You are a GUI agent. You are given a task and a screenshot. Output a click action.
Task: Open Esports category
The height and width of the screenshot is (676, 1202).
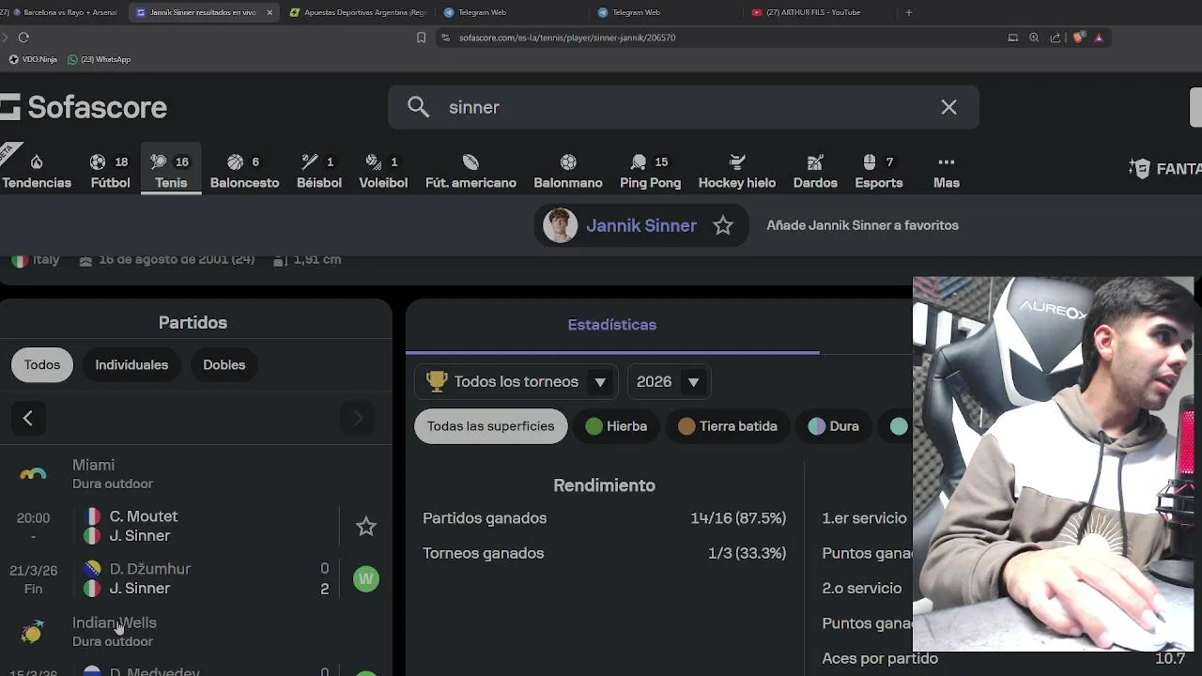[879, 171]
